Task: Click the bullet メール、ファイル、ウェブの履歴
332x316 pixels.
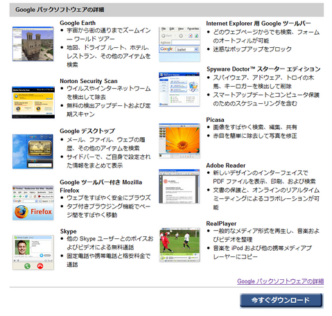Action: (106, 144)
